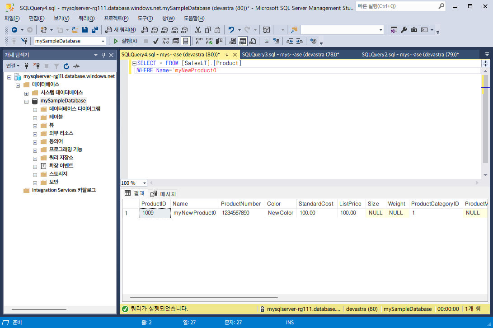Viewport: 493px width, 328px height.
Task: Click the XMLA query icon
Action: pyautogui.click(x=174, y=30)
